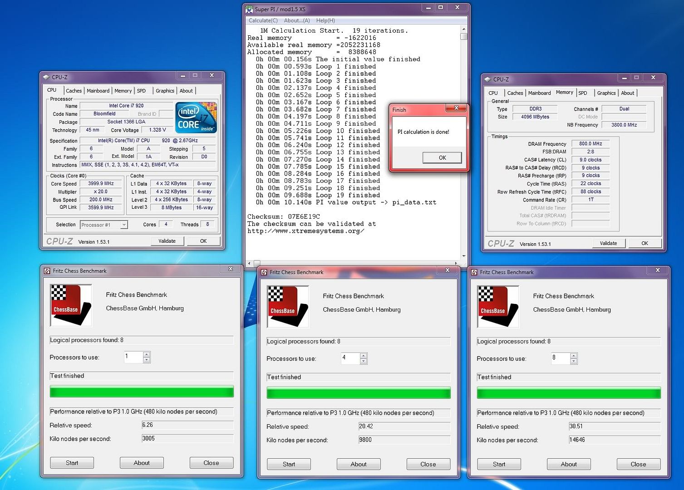
Task: Click the Intel Core i7 logo in CPU-Z
Action: pos(196,118)
